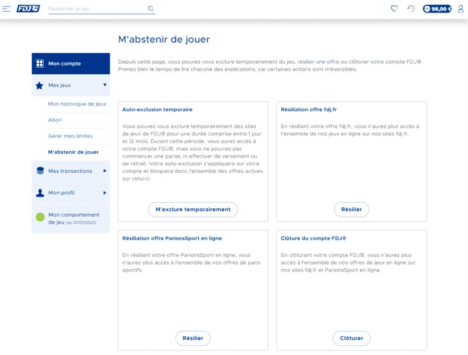Screen dimensions: 468x355
Task: Click the Mes jeux star icon
Action: click(x=39, y=85)
